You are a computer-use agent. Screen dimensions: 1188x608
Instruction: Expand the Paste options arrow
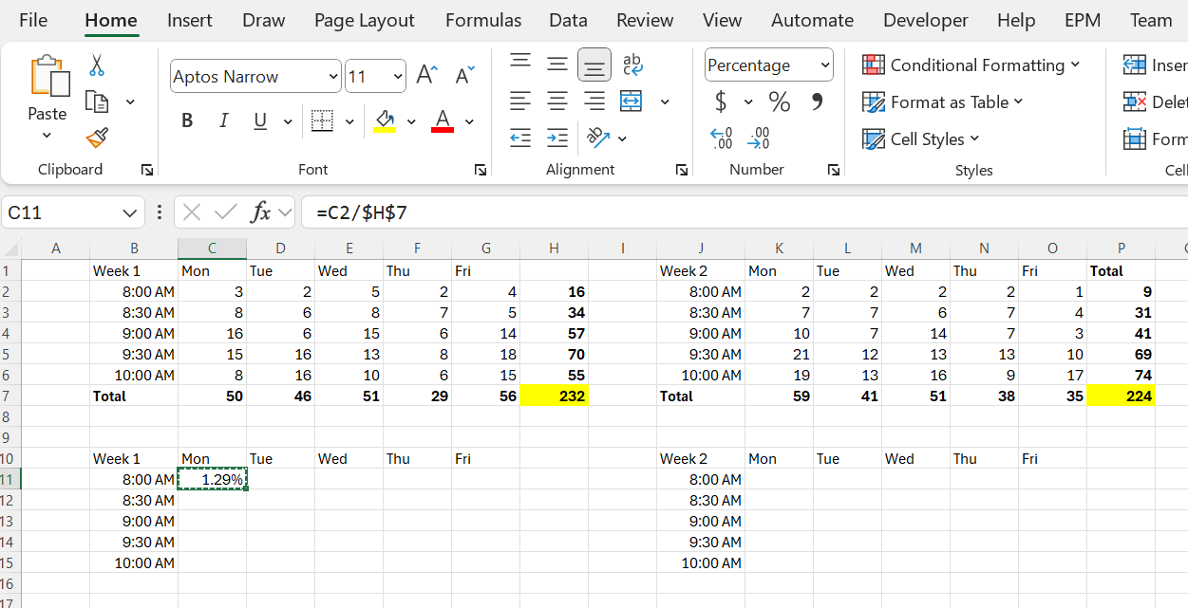(x=47, y=136)
